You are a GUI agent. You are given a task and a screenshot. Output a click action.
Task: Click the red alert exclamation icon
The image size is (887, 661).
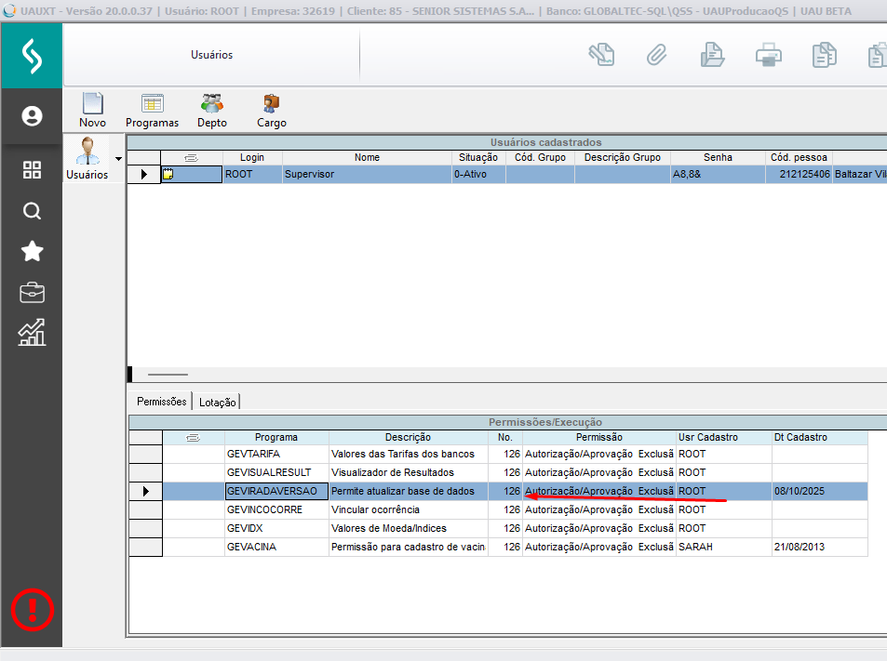[x=32, y=610]
